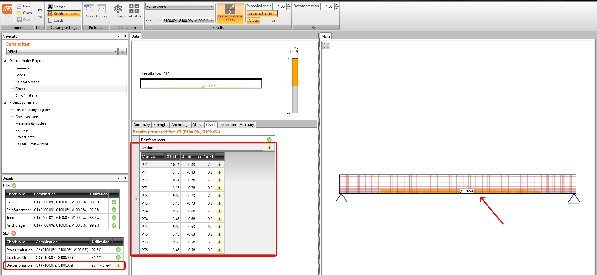Image resolution: width=597 pixels, height=275 pixels.
Task: Collapse the Discontinuity Region tree node
Action: click(5, 61)
